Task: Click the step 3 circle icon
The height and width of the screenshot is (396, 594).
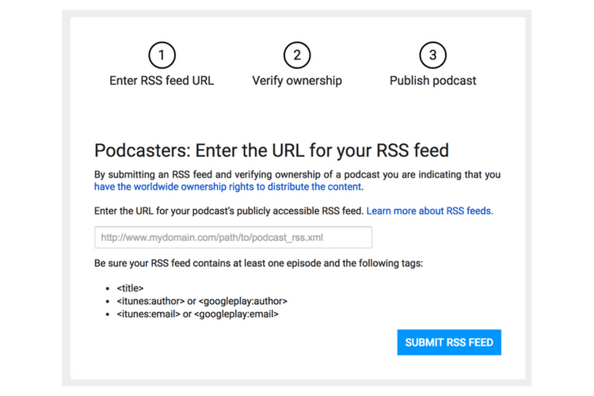Action: (432, 55)
